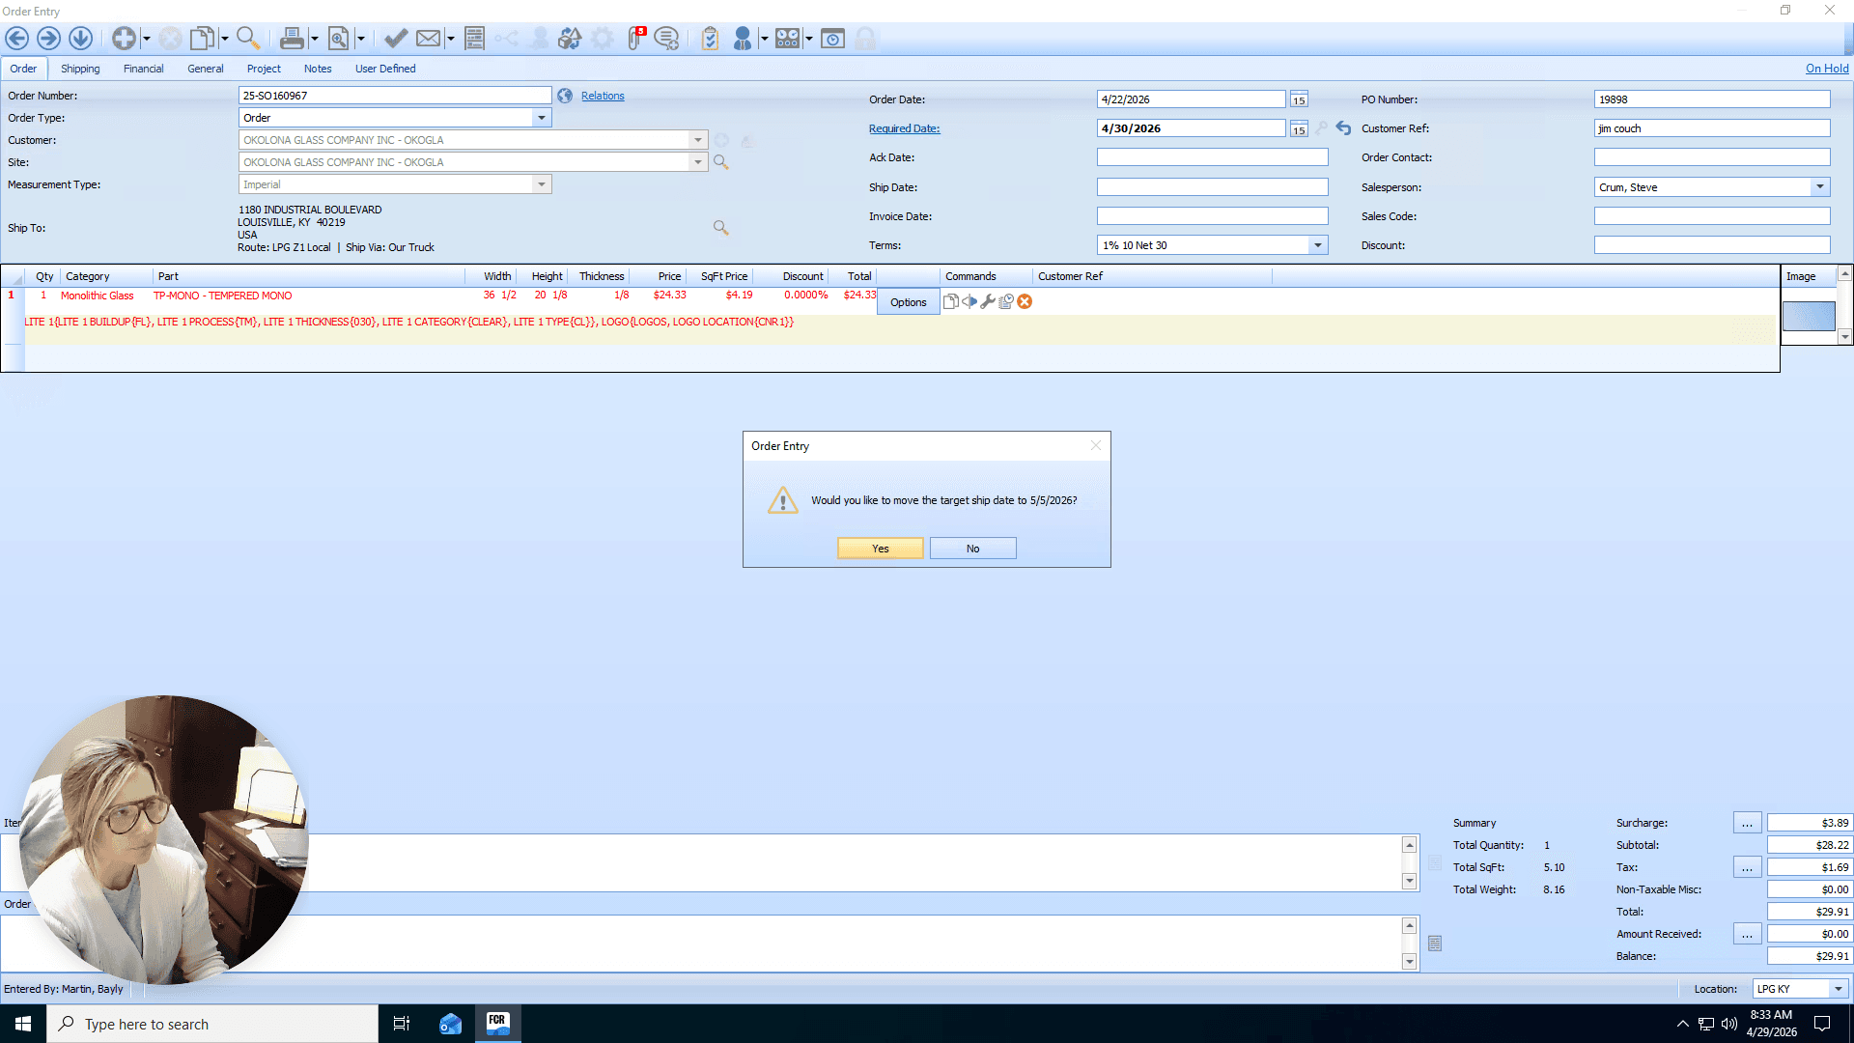Click the add new (plus) toolbar icon
Viewport: 1854px width, 1043px height.
124,39
